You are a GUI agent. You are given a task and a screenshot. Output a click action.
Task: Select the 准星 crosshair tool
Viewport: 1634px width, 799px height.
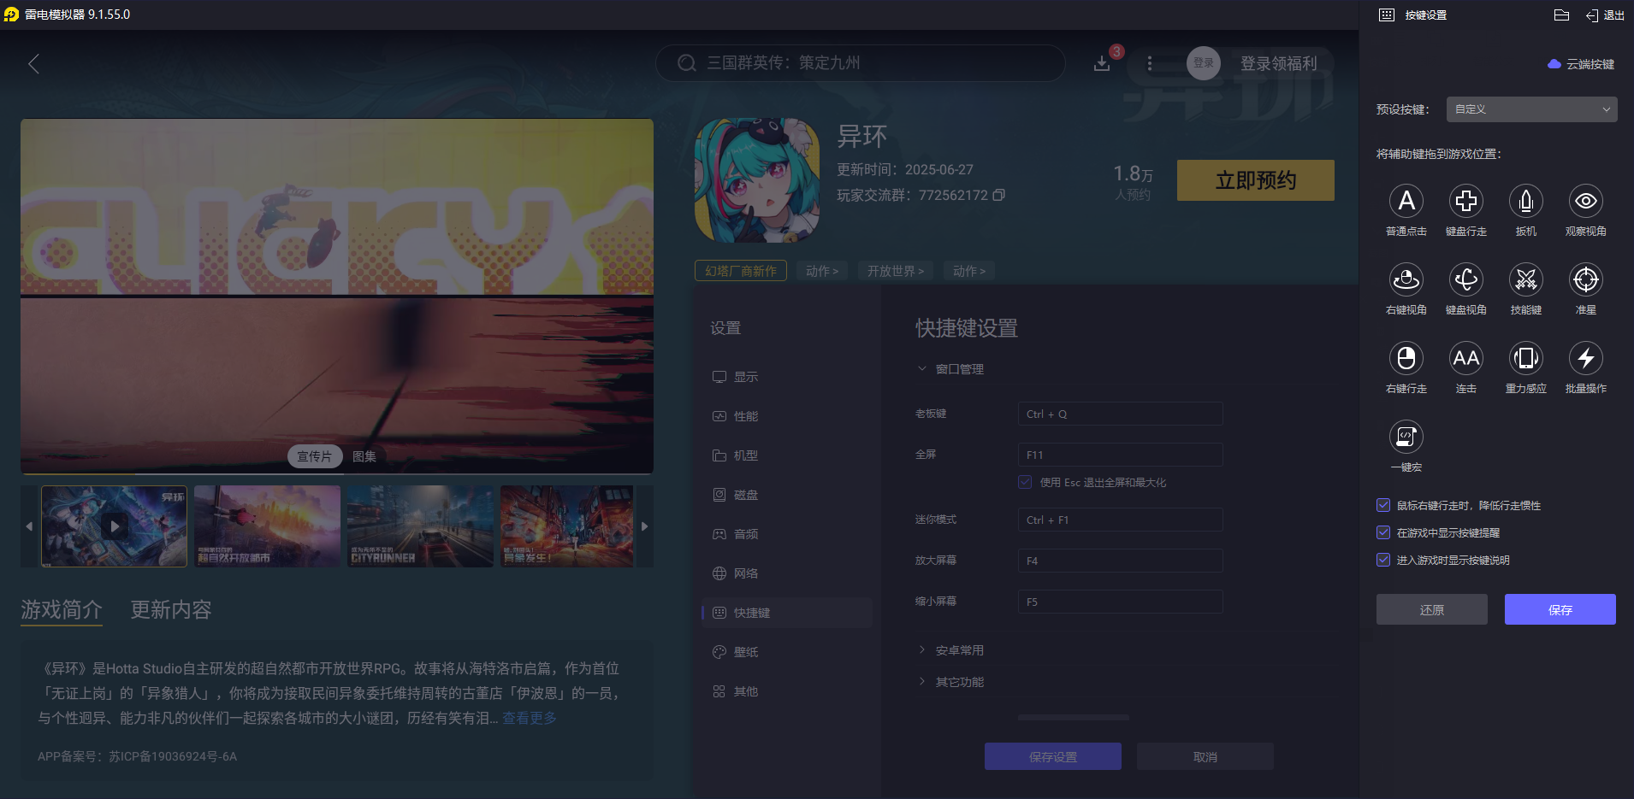[1585, 280]
